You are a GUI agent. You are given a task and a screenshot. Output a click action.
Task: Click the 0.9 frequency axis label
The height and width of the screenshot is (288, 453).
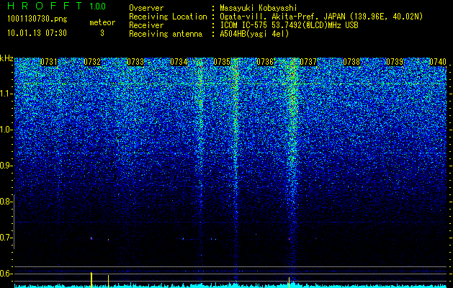pos(6,166)
